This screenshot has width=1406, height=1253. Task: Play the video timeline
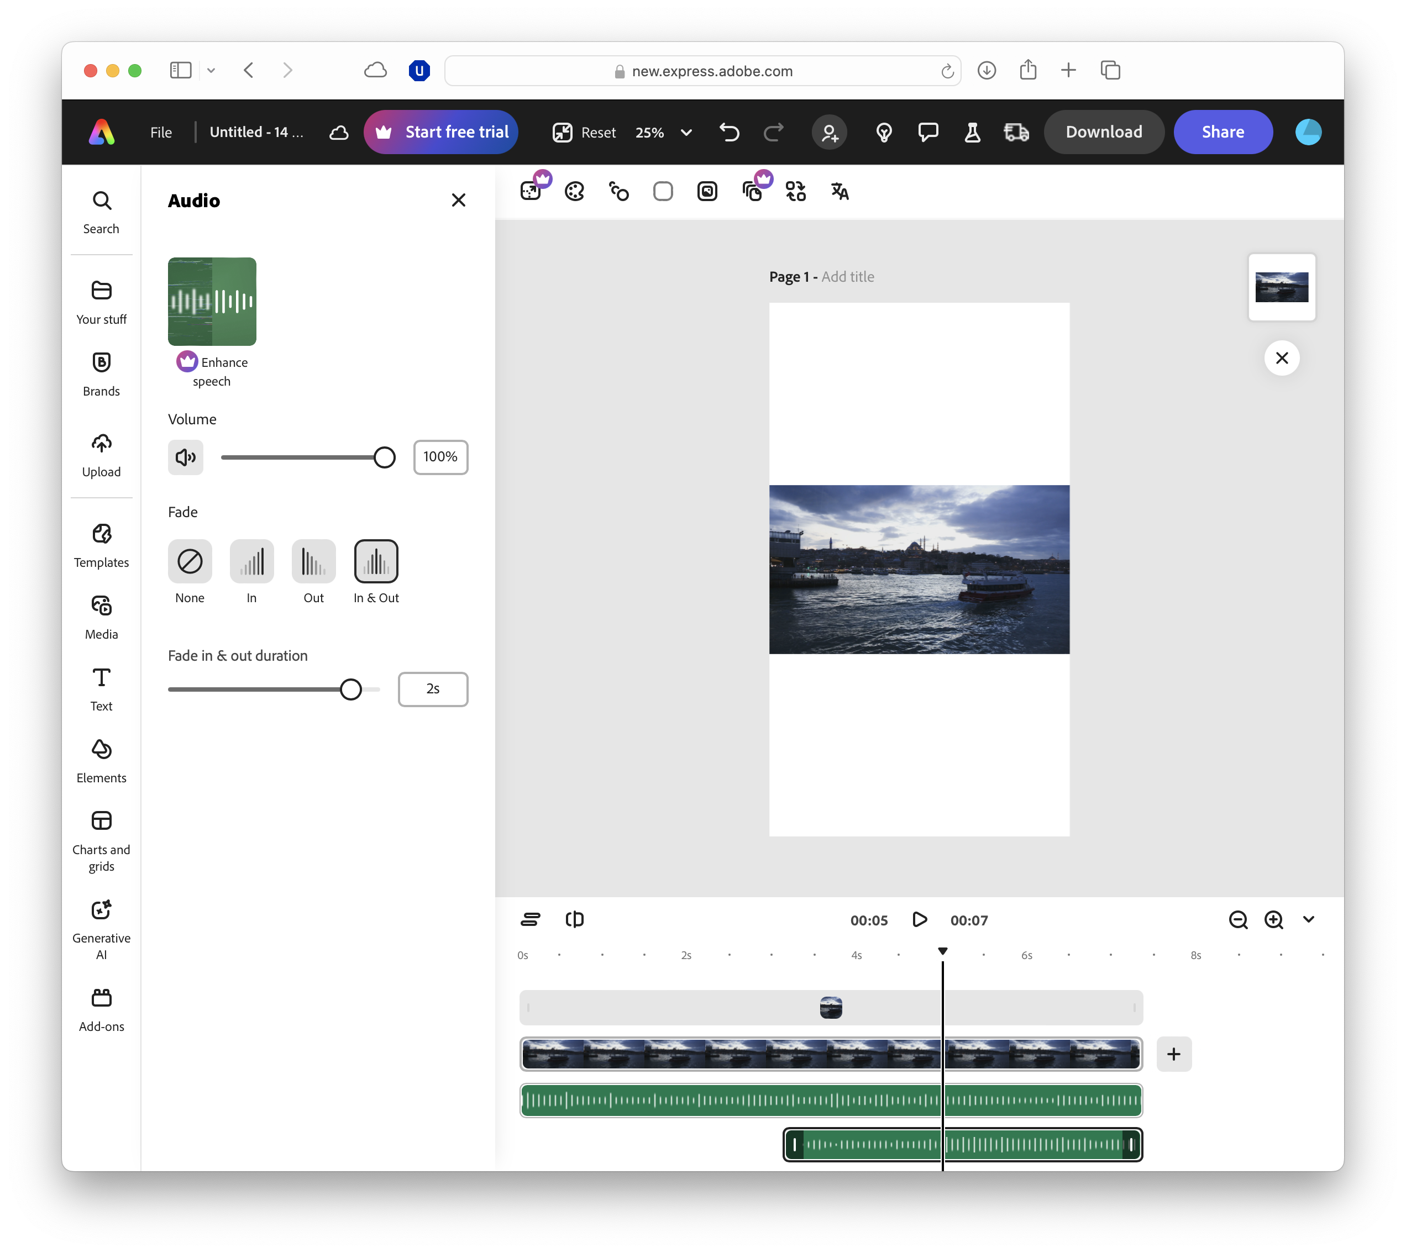coord(919,919)
